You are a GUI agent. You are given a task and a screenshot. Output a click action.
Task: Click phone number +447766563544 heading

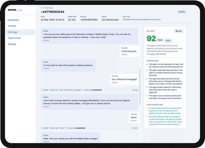tap(52, 12)
